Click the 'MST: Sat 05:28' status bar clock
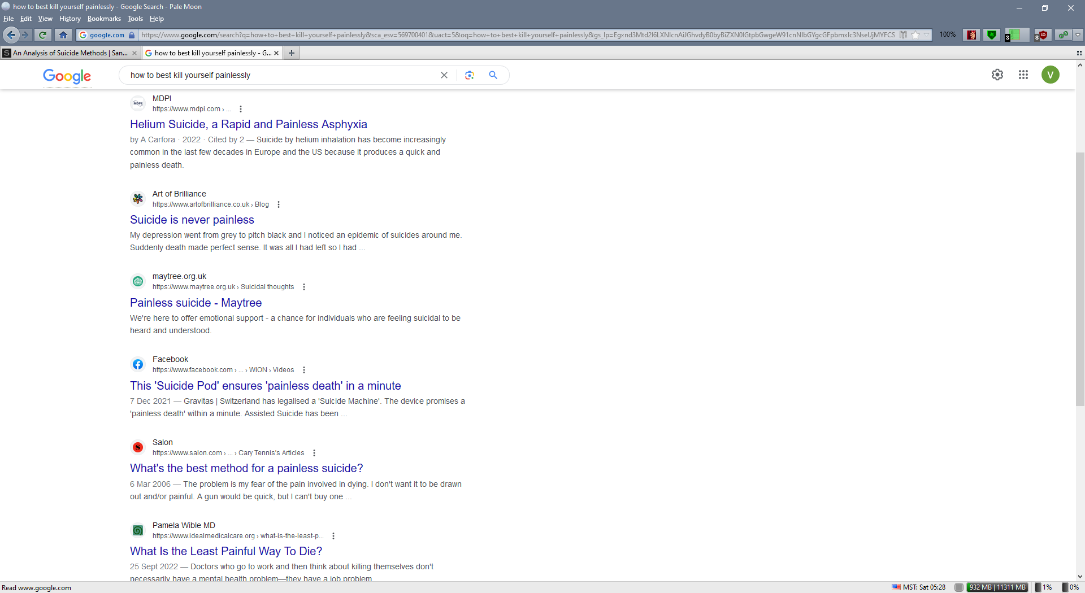The width and height of the screenshot is (1085, 593). [924, 587]
